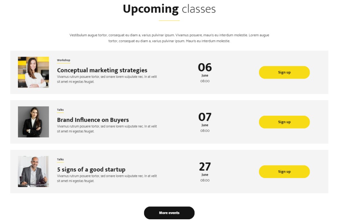The image size is (338, 223).
Task: Click the More events button
Action: point(169,213)
